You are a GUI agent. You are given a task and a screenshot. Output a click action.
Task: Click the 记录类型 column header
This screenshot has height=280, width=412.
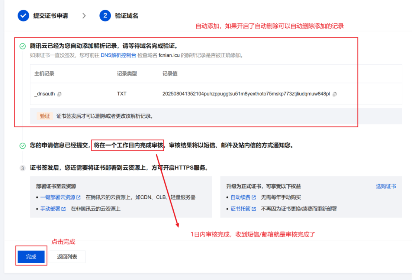pyautogui.click(x=127, y=74)
